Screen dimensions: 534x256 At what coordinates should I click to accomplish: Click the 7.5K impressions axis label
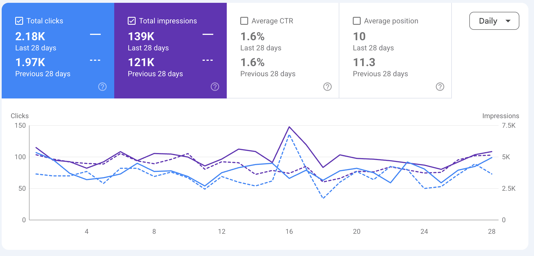pos(509,125)
